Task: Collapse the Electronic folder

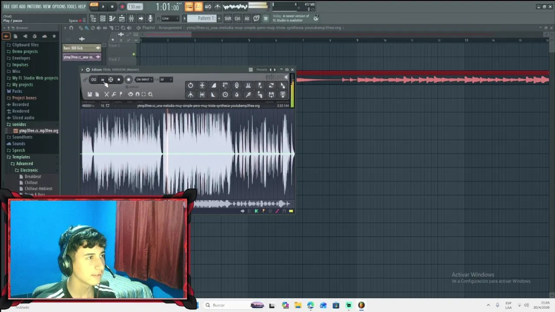Action: pyautogui.click(x=29, y=170)
